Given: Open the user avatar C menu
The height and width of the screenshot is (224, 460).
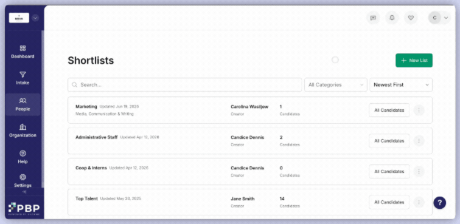Looking at the screenshot, I should 439,18.
